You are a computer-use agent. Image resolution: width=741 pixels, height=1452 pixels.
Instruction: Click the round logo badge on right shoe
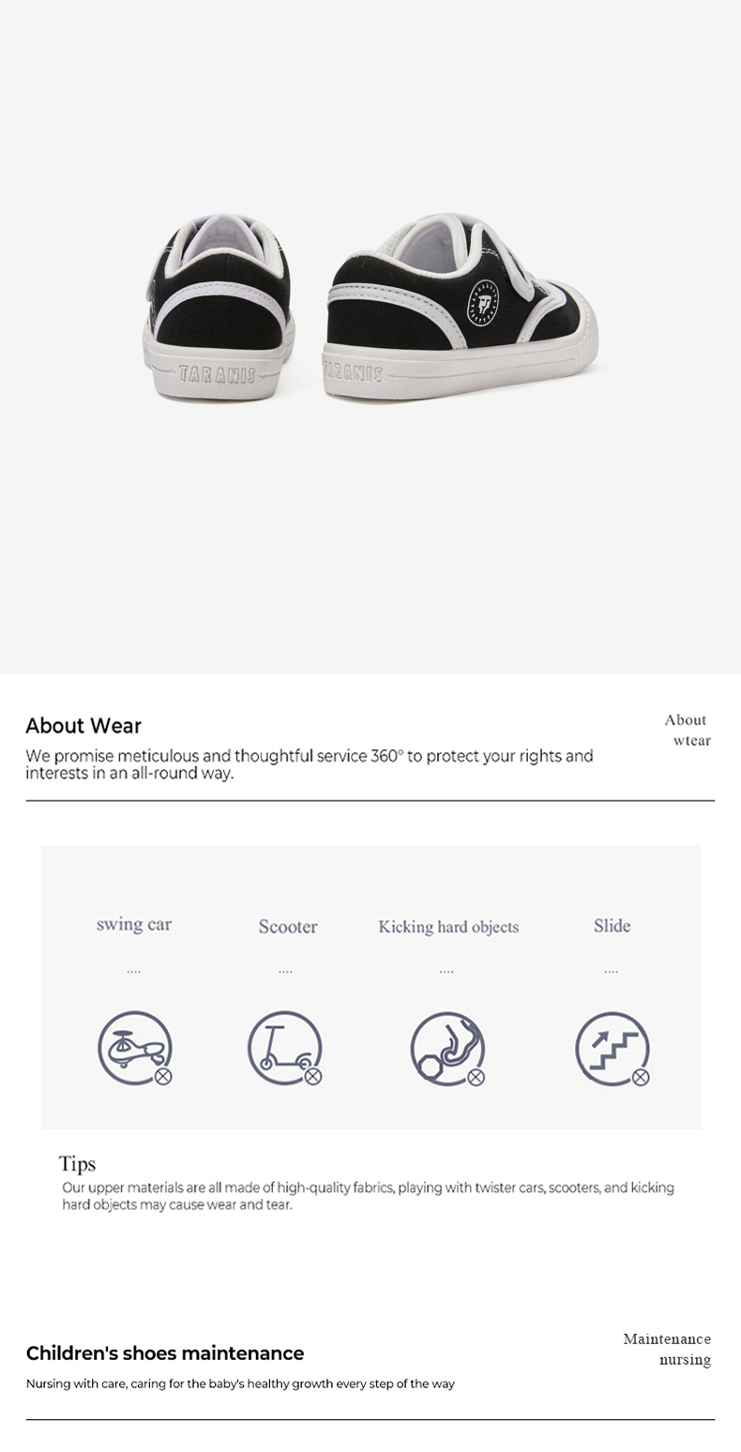pos(483,299)
